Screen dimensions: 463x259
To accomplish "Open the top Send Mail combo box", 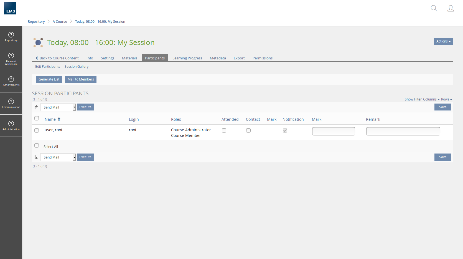I will (x=58, y=107).
